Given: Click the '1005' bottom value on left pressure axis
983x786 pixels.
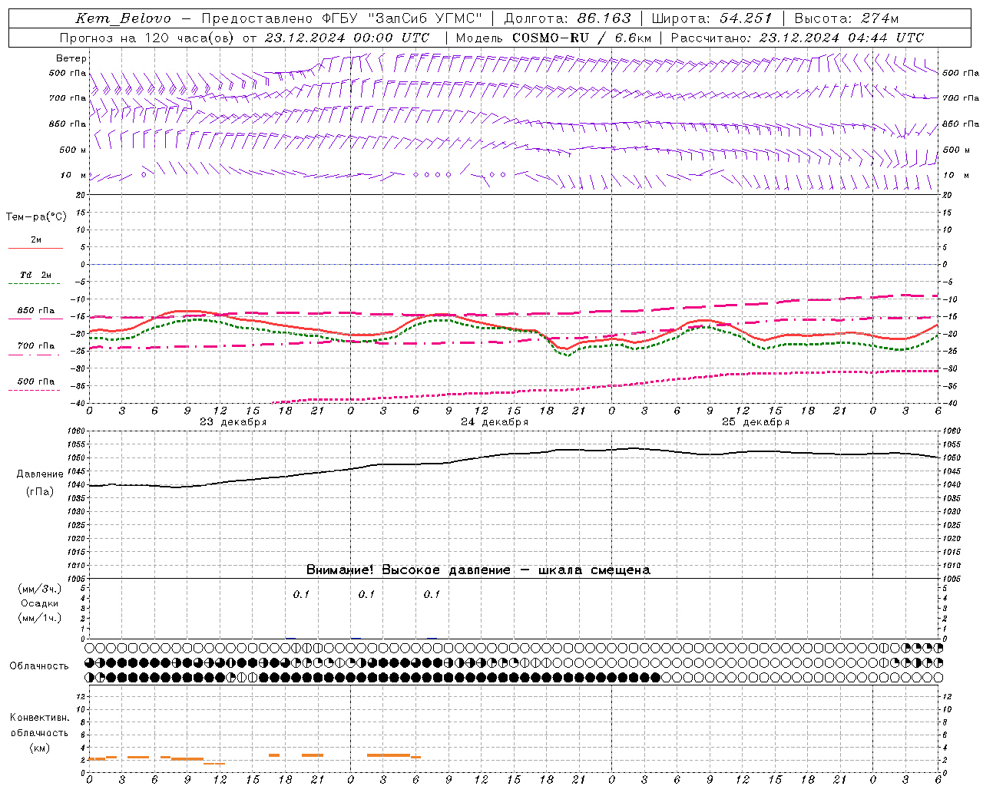Looking at the screenshot, I should coord(76,579).
